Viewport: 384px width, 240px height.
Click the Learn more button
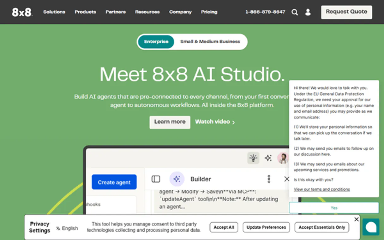(170, 122)
